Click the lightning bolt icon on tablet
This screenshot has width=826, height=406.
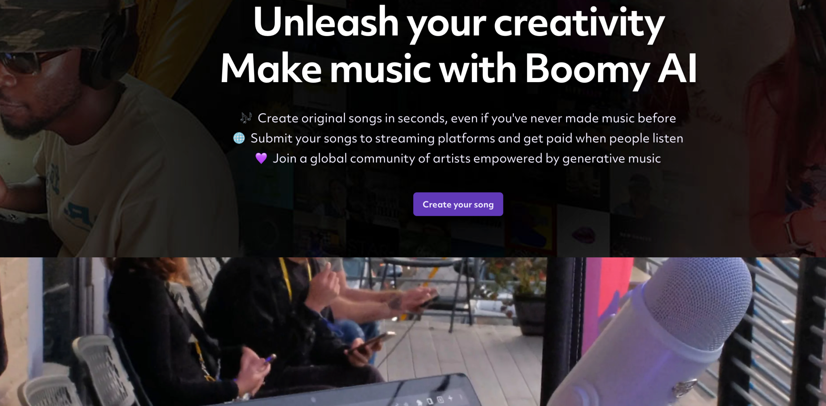click(x=450, y=398)
